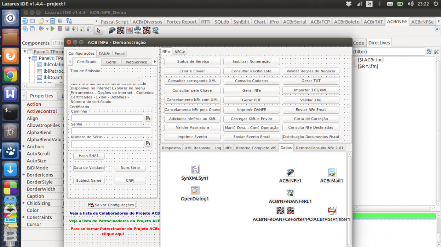Select the RL DANFe palette icon
The height and width of the screenshot is (247, 441).
coord(155,30)
